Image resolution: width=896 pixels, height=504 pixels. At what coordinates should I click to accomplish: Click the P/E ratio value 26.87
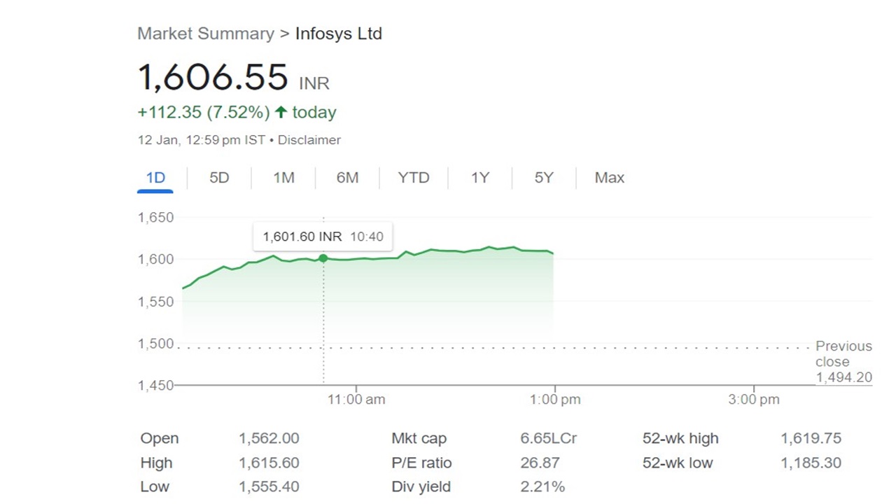pos(540,463)
